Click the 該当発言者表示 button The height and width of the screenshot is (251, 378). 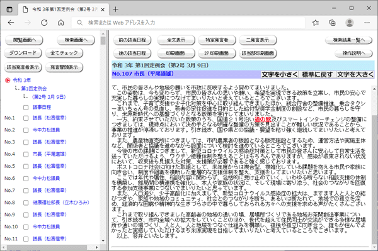(23, 67)
